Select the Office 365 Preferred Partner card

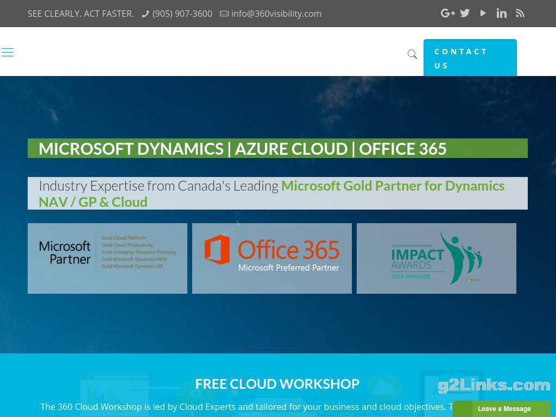(x=272, y=258)
